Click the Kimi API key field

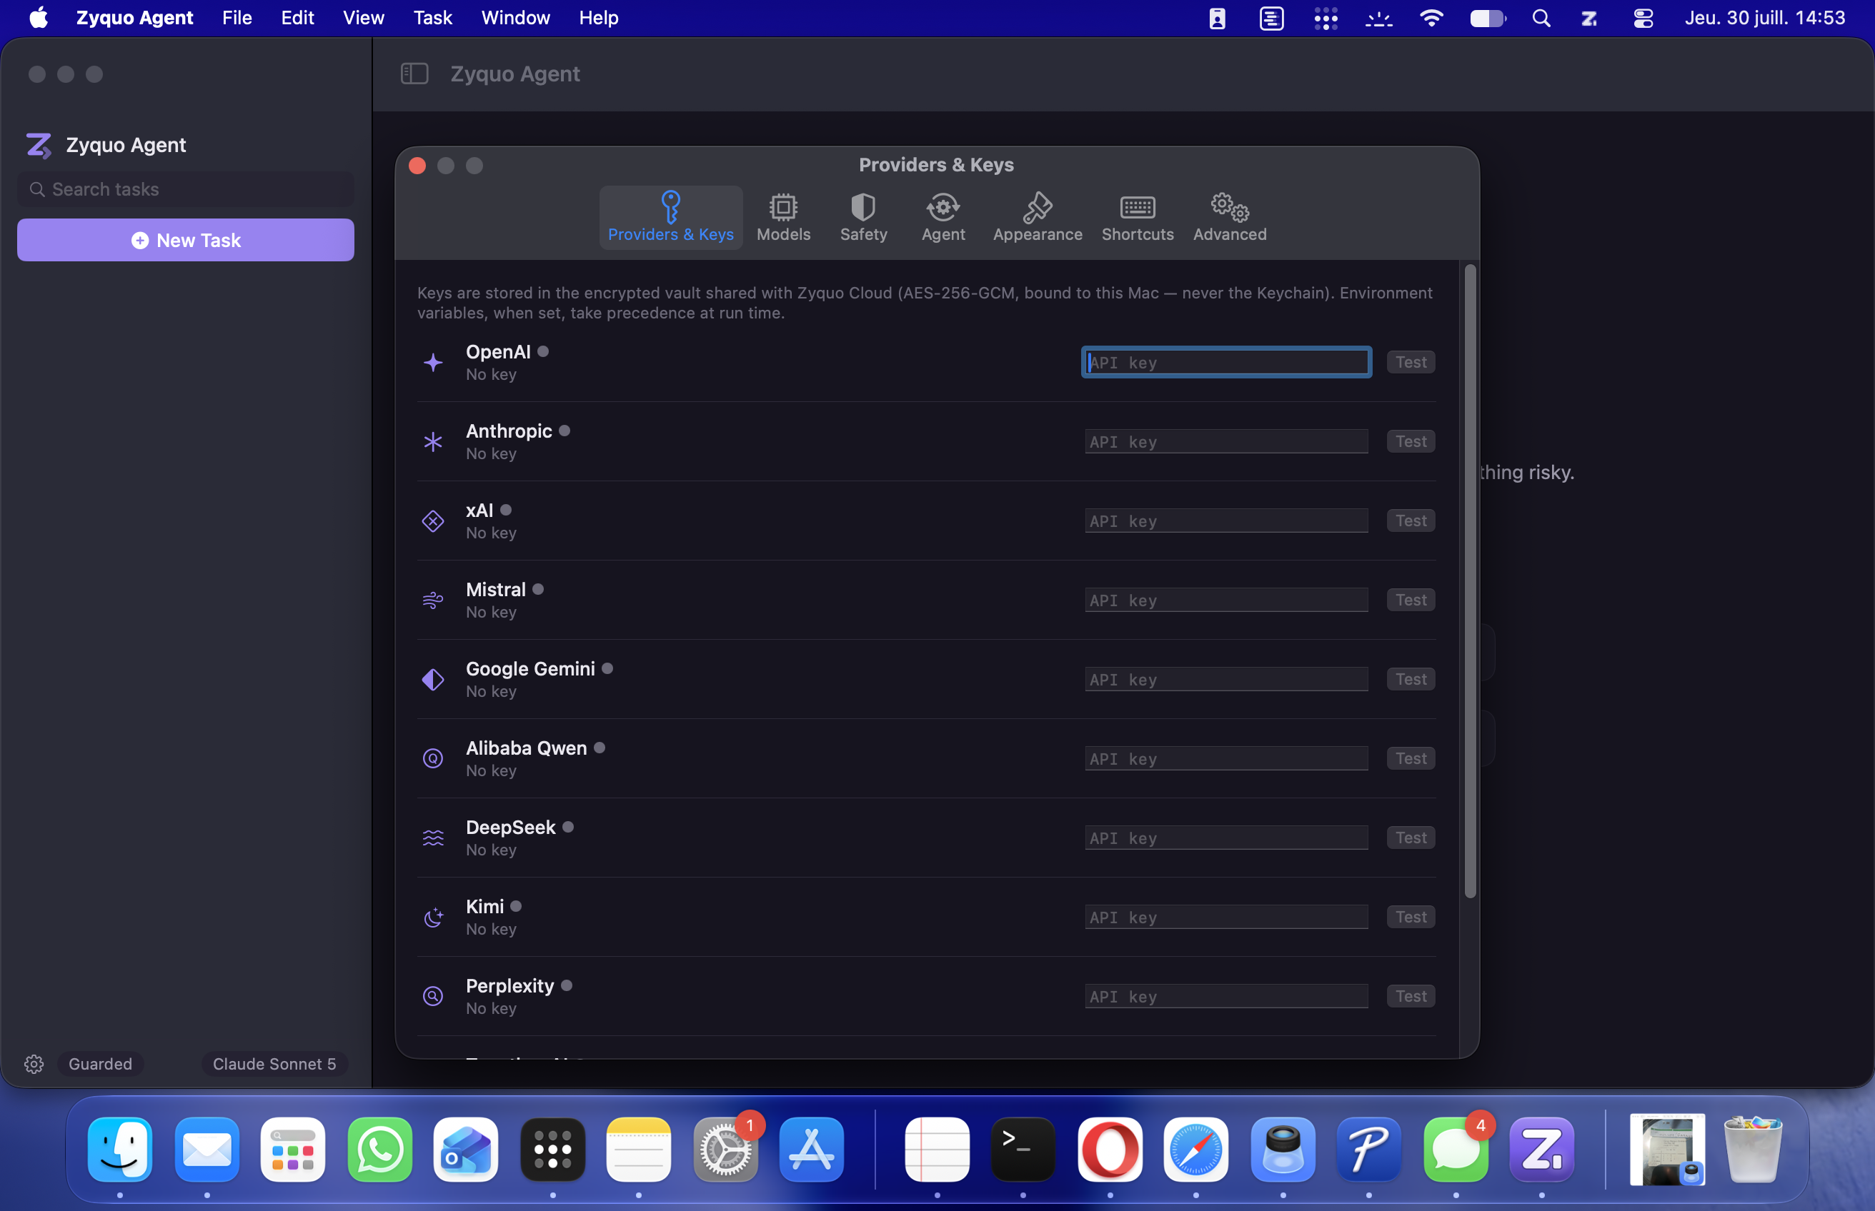coord(1226,917)
